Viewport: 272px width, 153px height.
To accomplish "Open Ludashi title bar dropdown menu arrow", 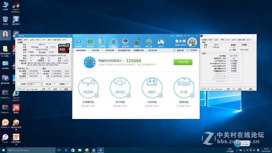I will pyautogui.click(x=189, y=36).
